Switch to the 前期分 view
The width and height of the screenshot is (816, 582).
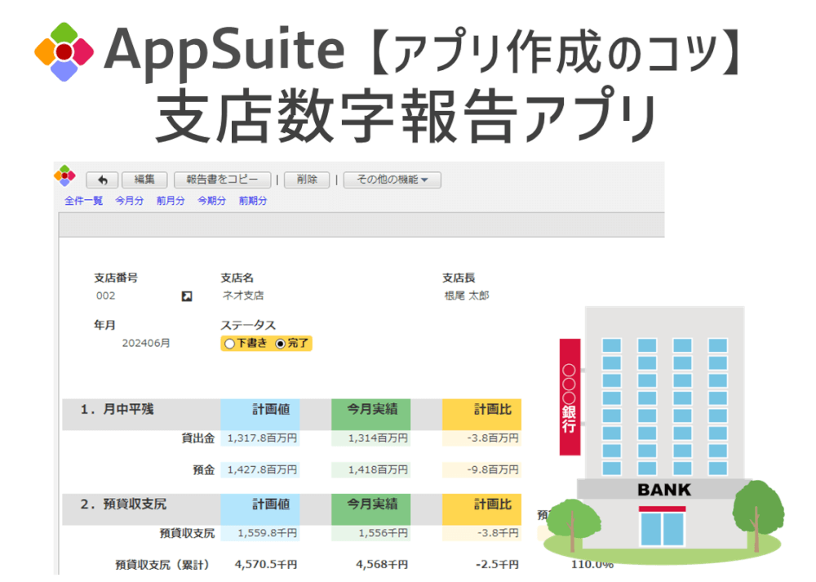(x=251, y=200)
